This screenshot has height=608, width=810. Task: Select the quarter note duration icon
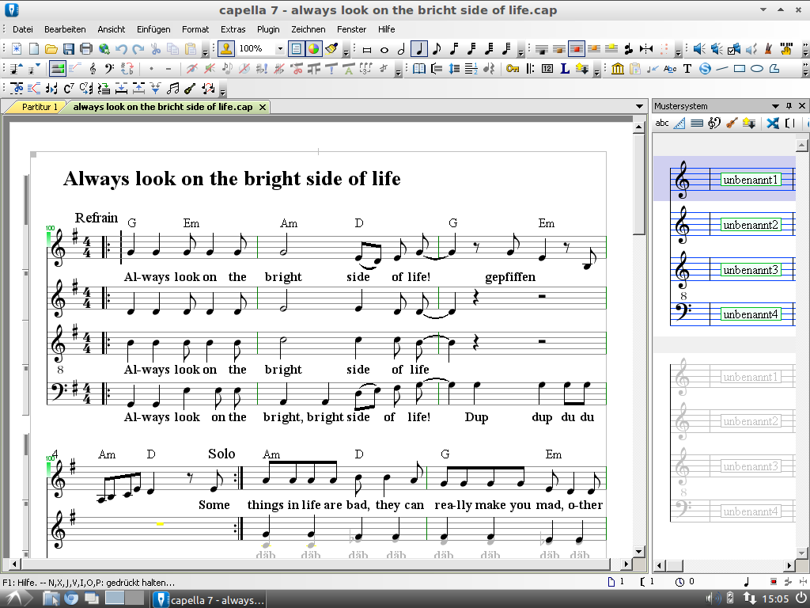419,49
